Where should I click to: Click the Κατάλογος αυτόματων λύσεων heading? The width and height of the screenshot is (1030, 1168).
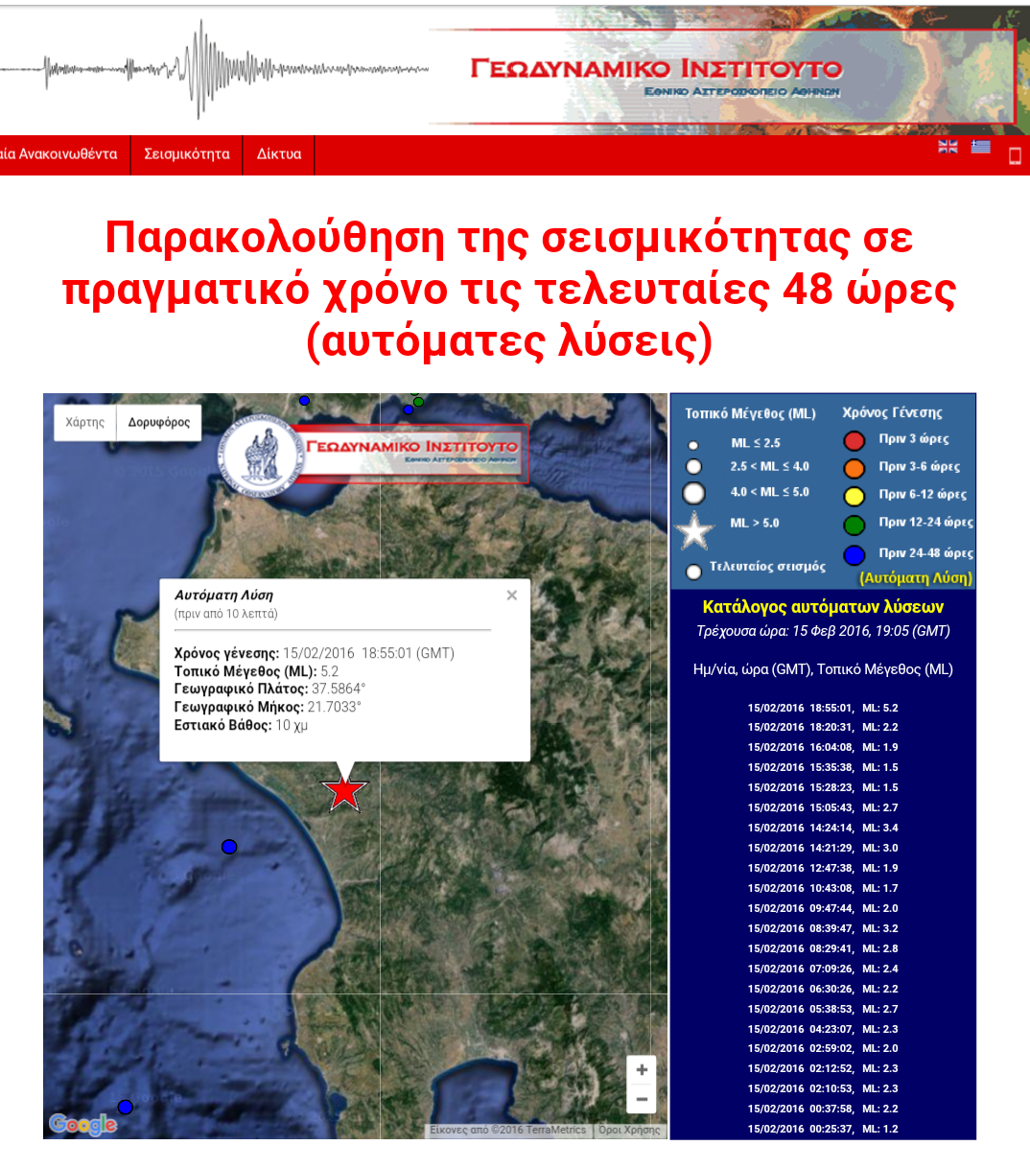point(823,606)
